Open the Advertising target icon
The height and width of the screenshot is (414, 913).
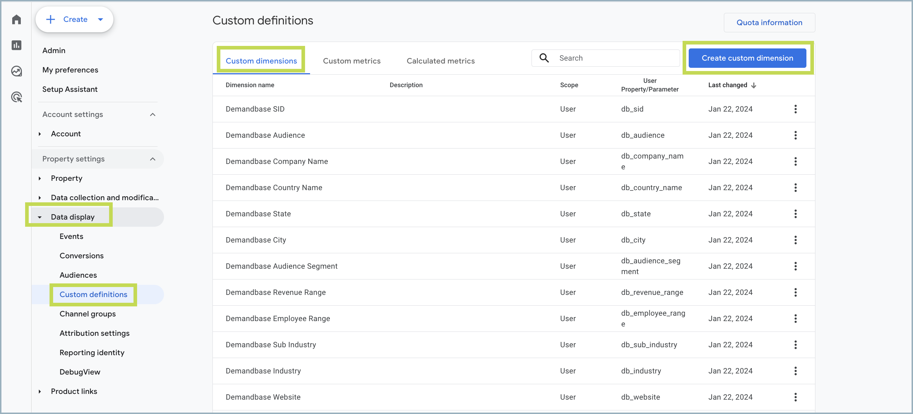(x=17, y=97)
